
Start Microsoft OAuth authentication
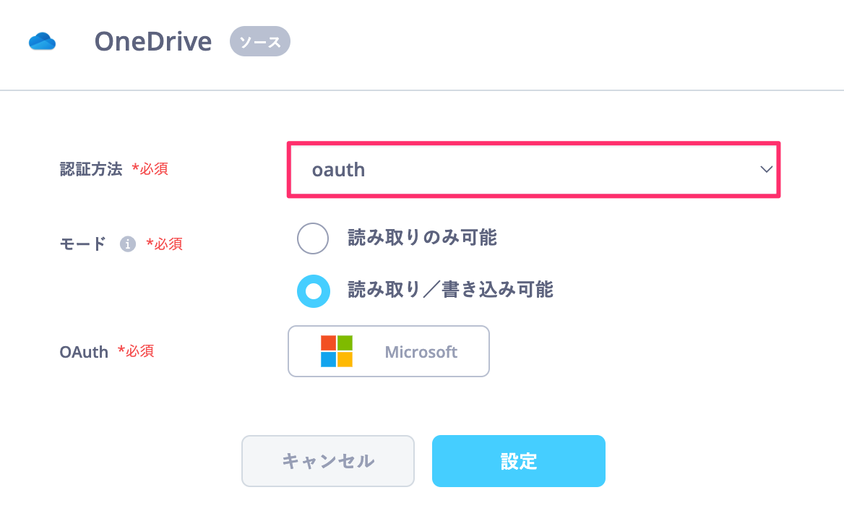pyautogui.click(x=389, y=351)
